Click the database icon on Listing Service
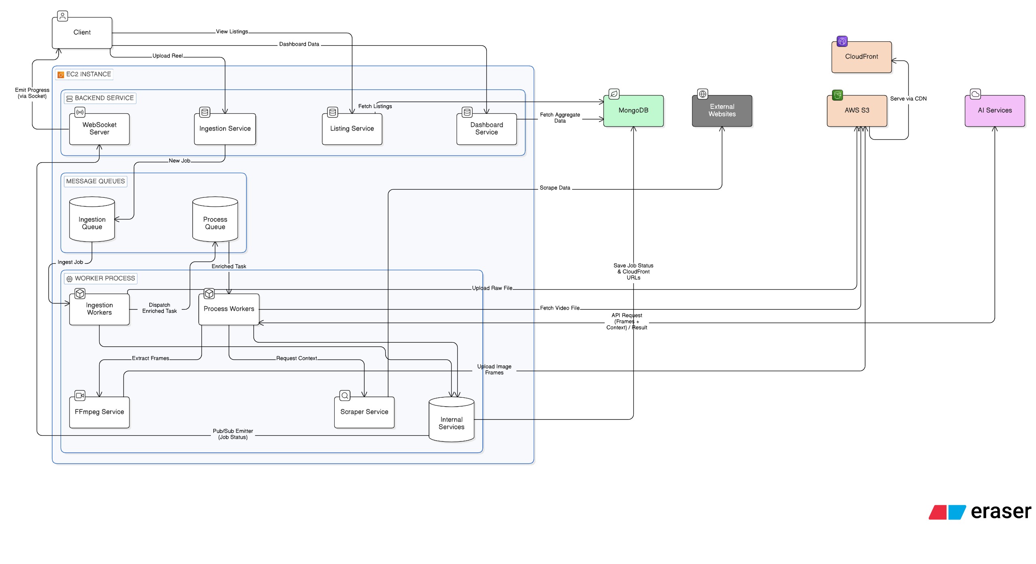This screenshot has height=564, width=1036. [333, 112]
